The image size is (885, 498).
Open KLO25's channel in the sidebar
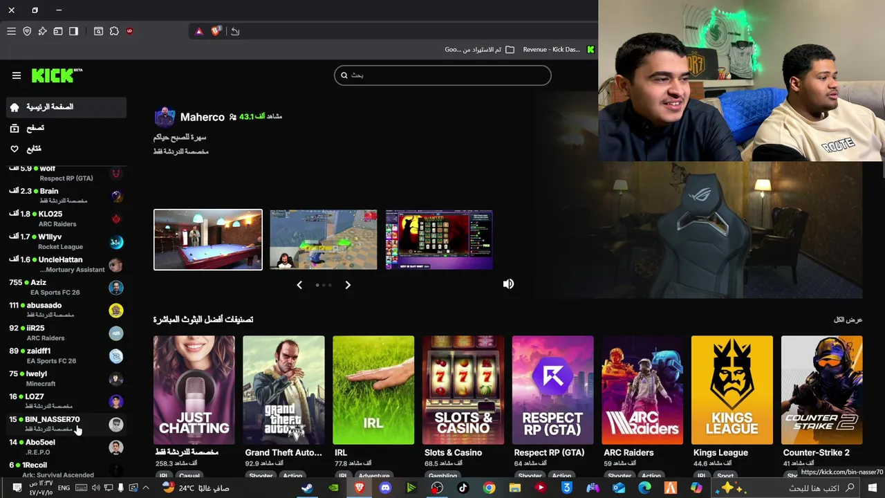click(x=66, y=219)
